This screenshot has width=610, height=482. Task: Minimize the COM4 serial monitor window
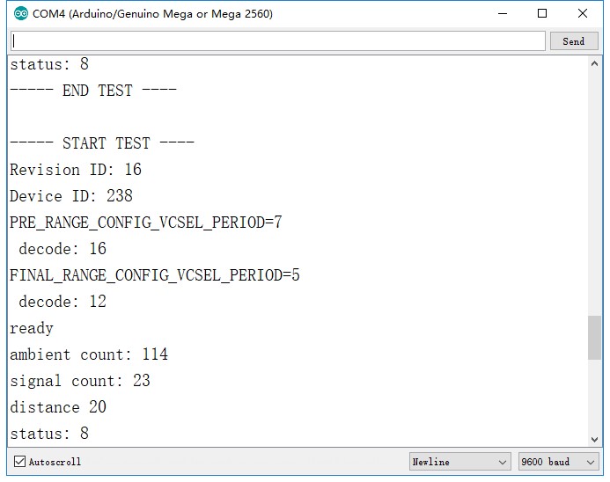(503, 14)
